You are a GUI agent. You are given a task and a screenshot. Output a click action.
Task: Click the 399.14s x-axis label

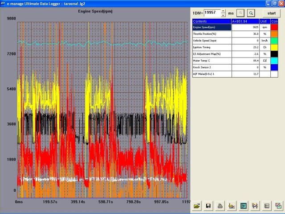[x=78, y=202]
